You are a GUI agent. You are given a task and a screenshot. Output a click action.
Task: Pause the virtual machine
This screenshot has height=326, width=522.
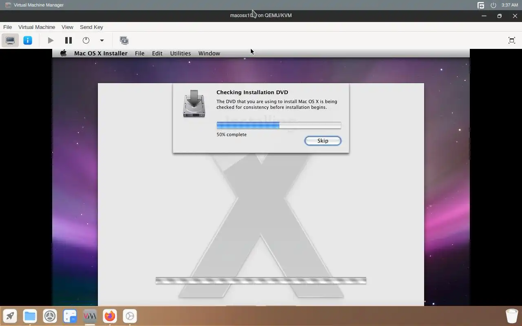(69, 40)
